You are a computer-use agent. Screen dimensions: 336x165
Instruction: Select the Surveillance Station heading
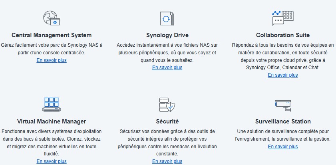point(283,121)
